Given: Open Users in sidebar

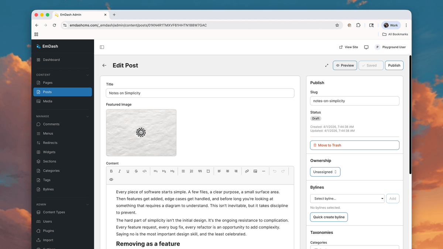Looking at the screenshot, I should click(x=63, y=221).
